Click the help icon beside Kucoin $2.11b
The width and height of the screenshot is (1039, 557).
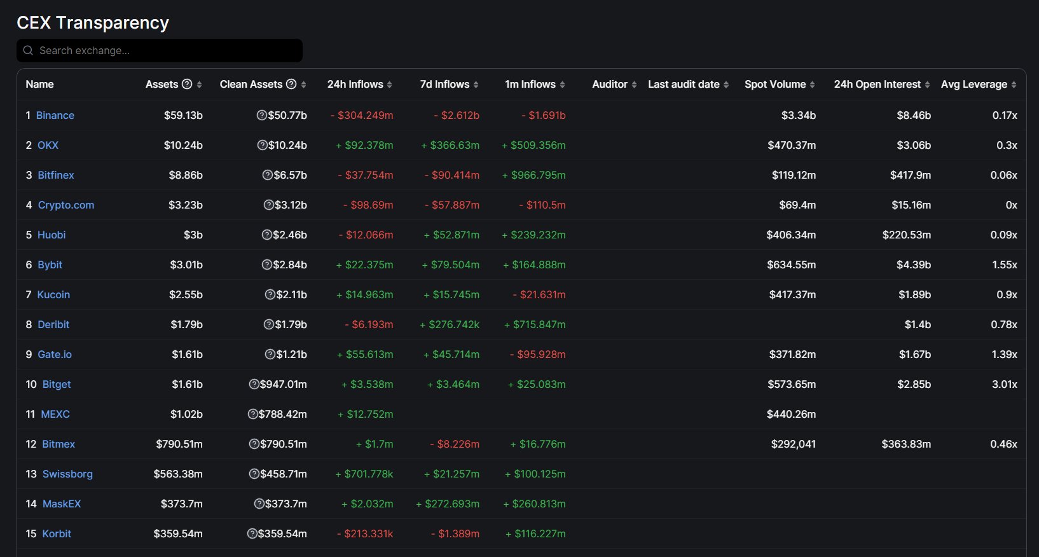pos(270,294)
